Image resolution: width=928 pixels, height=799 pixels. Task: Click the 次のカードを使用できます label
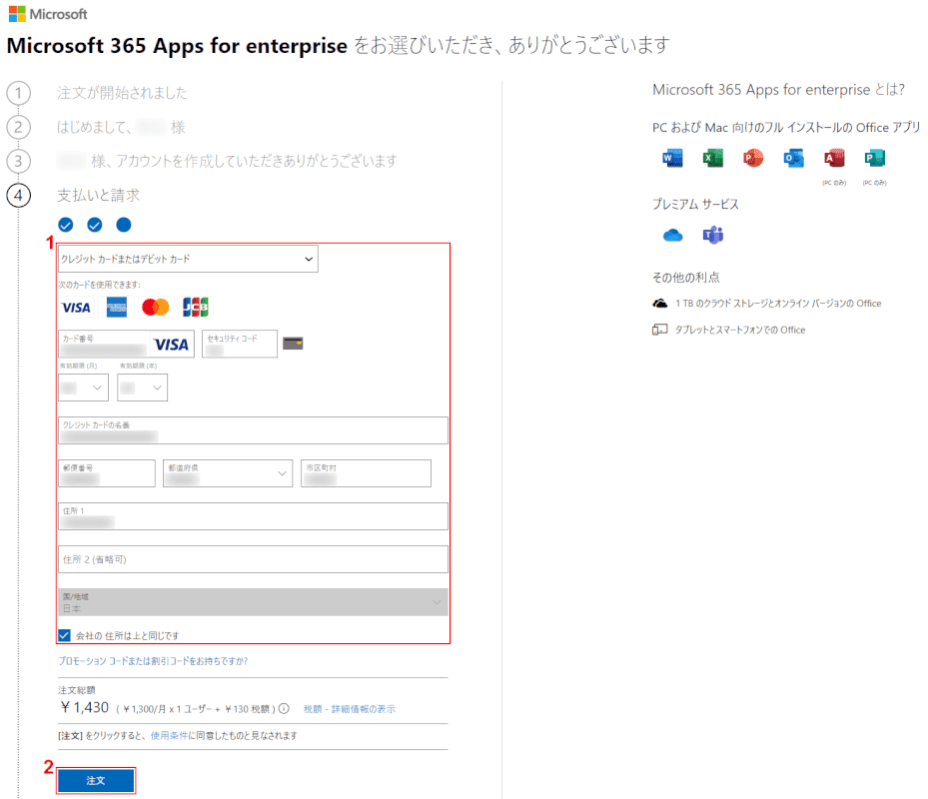100,285
